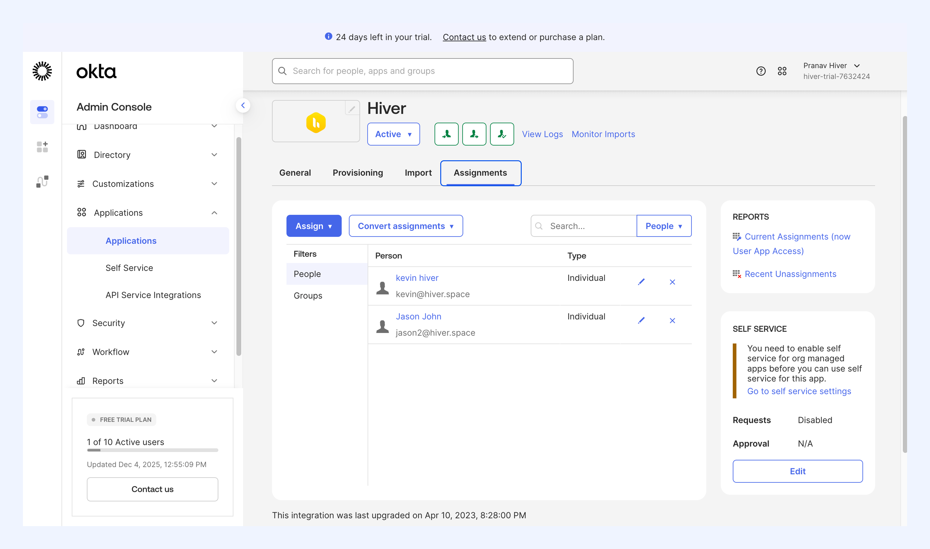This screenshot has height=549, width=930.
Task: Edit the Hiver app logo with pencil icon
Action: [352, 108]
